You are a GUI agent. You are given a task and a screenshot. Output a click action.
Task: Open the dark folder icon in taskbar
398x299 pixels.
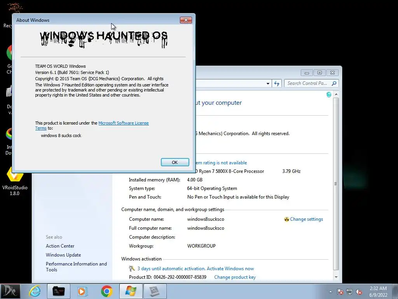click(58, 291)
